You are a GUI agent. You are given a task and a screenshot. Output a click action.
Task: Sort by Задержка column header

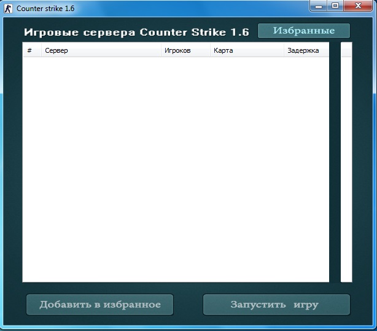[x=306, y=50]
